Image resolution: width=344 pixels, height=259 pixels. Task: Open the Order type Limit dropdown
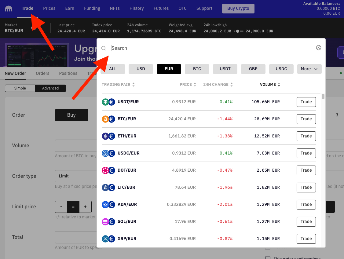pos(76,176)
